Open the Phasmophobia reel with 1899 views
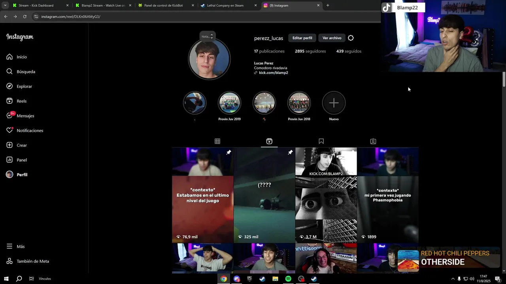 (x=388, y=195)
